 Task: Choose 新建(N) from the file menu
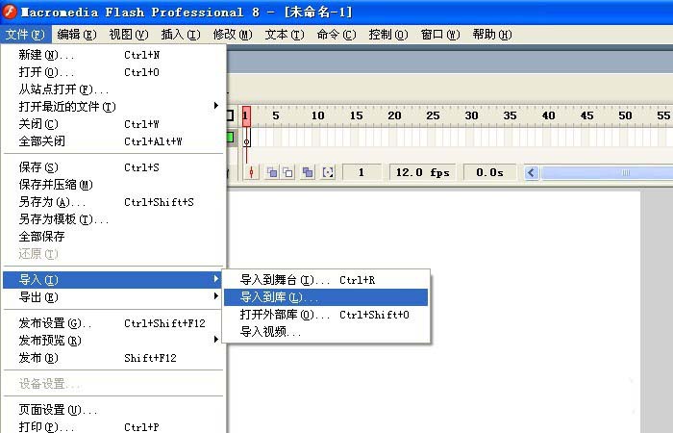(113, 55)
